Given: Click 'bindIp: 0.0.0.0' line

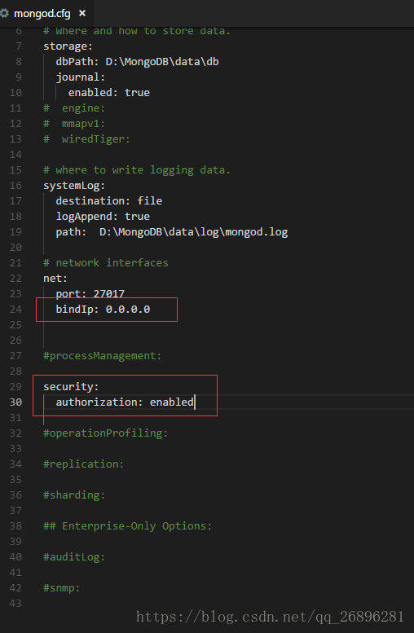Looking at the screenshot, I should [x=103, y=310].
